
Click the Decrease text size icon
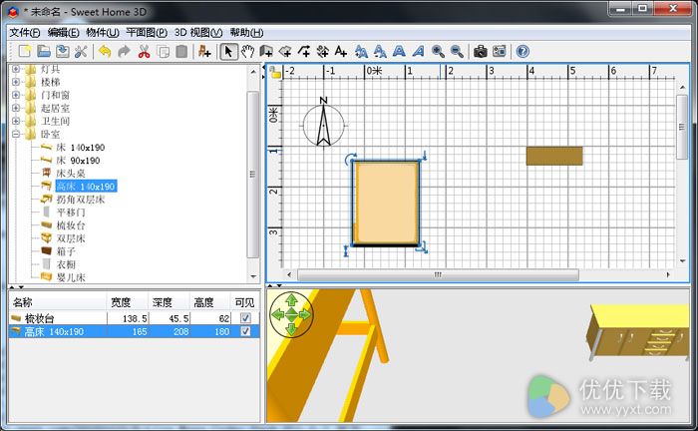[380, 52]
